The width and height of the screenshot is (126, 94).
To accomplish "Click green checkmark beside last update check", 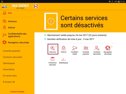I will click(45, 39).
